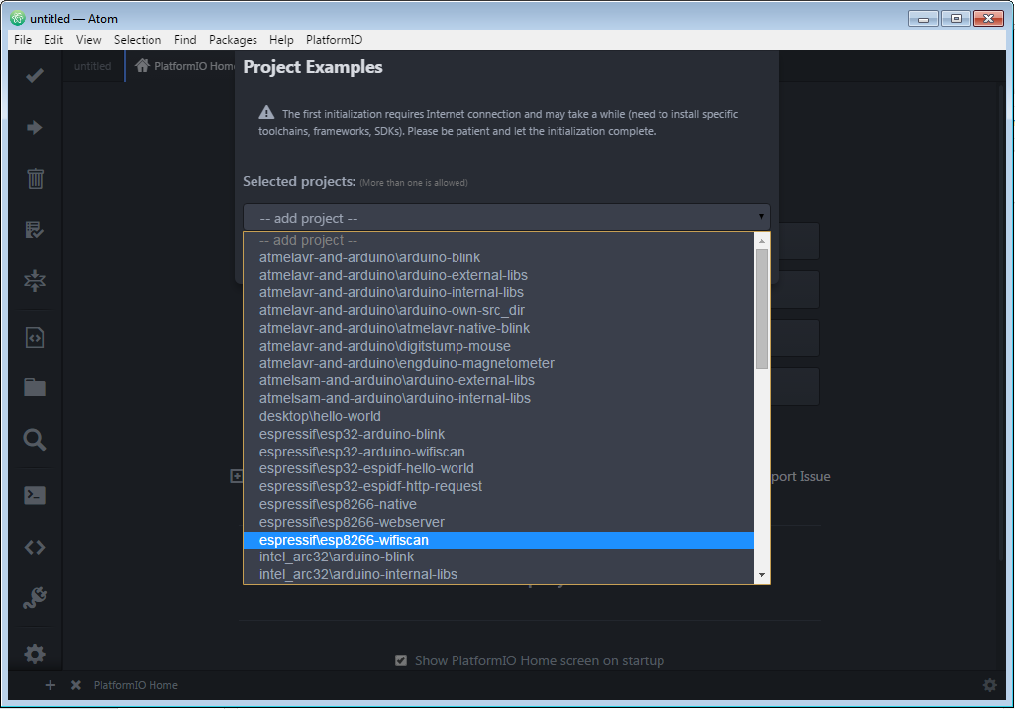This screenshot has height=709, width=1015.
Task: Open the Serial Monitor with the plug icon
Action: click(34, 597)
